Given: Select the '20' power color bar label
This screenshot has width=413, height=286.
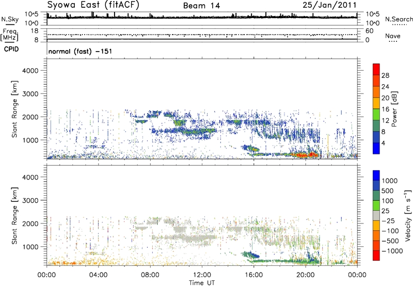Looking at the screenshot, I should pyautogui.click(x=385, y=98).
